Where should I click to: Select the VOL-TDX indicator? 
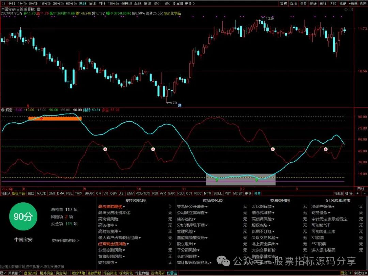(143, 193)
